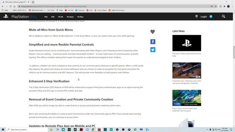The height and width of the screenshot is (132, 235).
Task: Open the reddit front page bookmark
Action: [117, 10]
